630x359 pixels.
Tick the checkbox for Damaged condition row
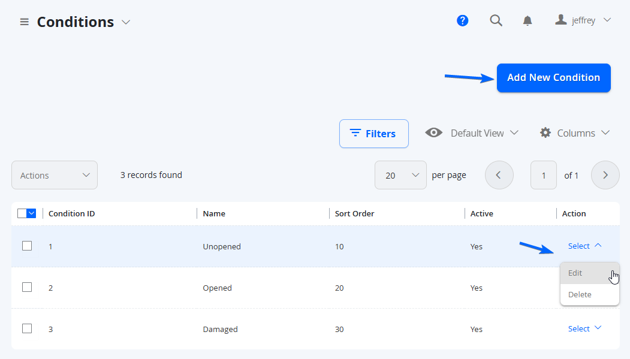[x=27, y=328]
